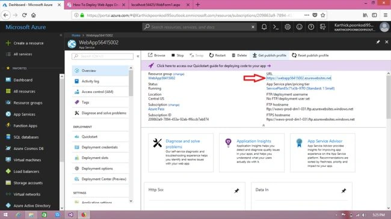Open Deployment options
The height and width of the screenshot is (219, 391).
click(x=100, y=169)
